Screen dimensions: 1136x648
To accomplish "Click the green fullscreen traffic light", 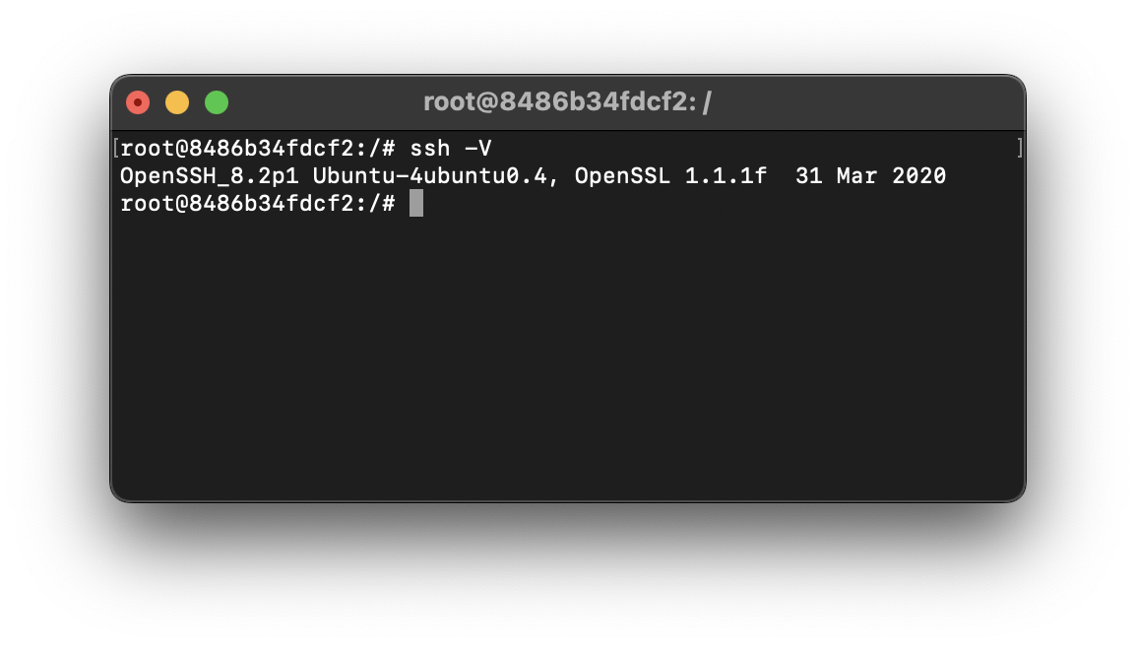I will (x=217, y=101).
